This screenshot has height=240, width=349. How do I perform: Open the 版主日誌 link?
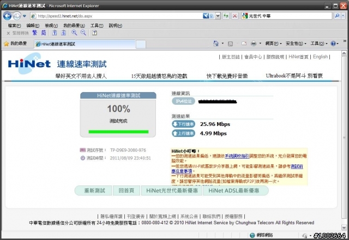click(231, 57)
